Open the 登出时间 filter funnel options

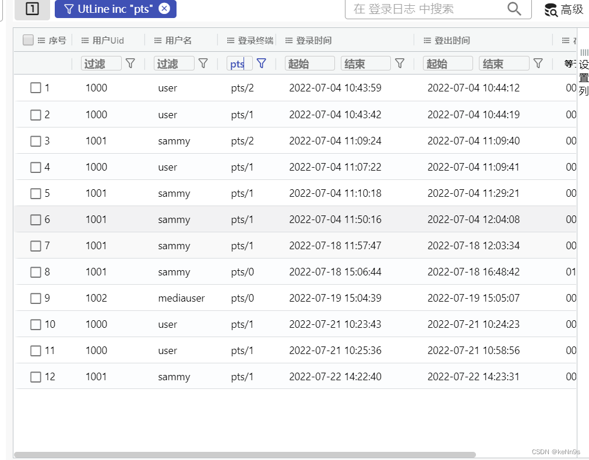click(x=538, y=63)
